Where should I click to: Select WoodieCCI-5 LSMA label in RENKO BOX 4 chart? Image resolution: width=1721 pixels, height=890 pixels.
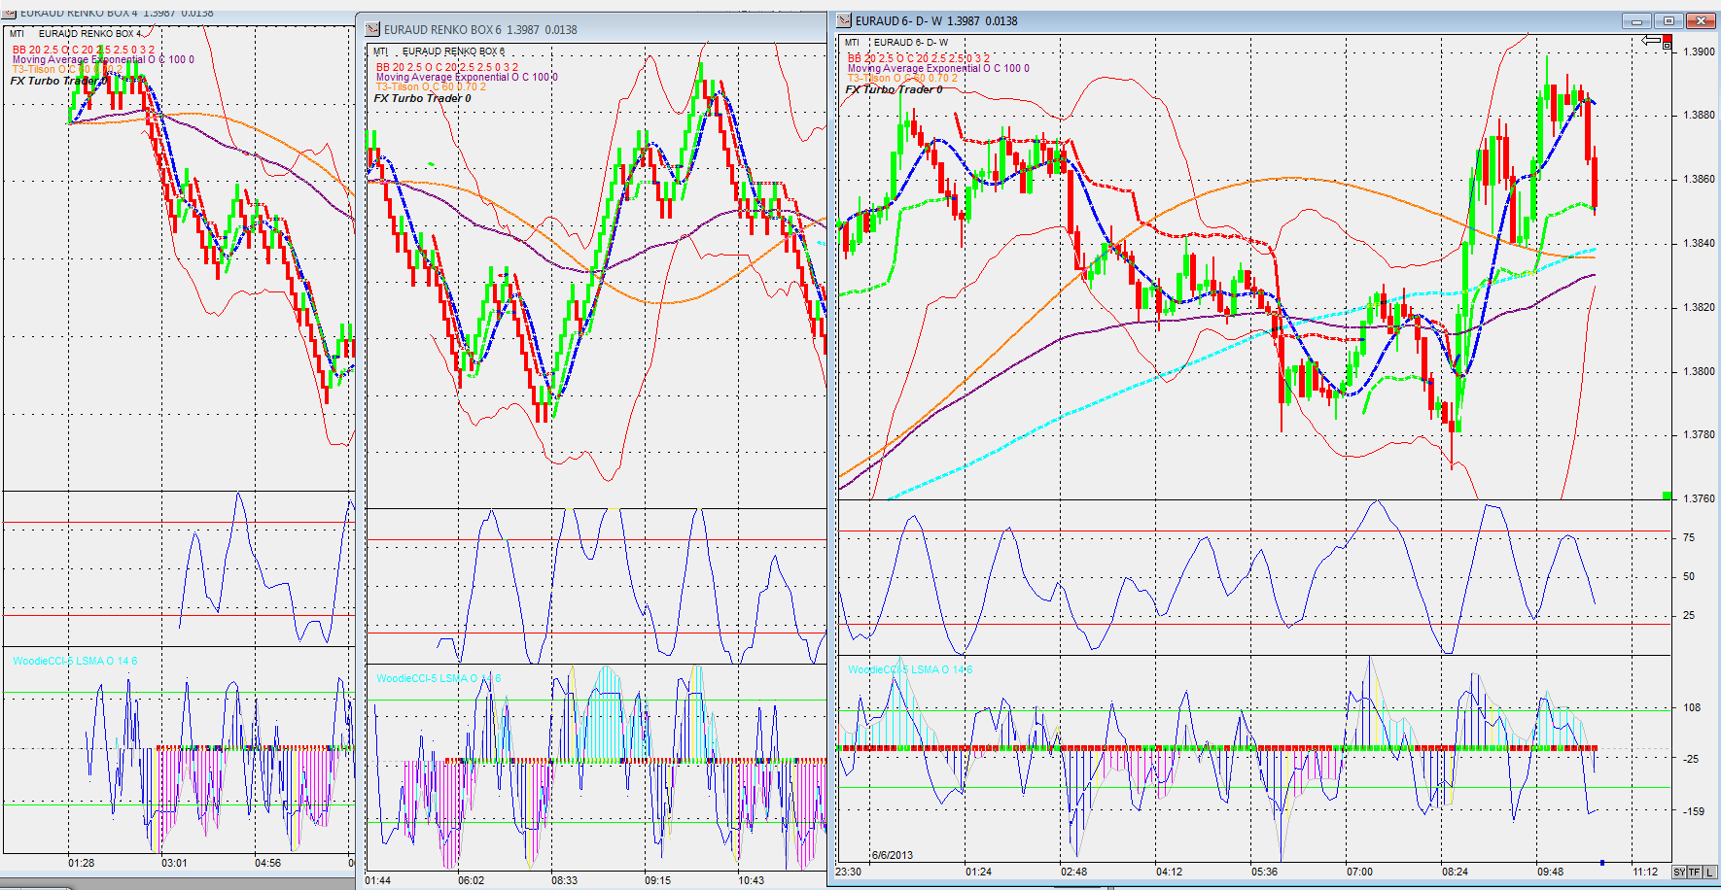[75, 661]
